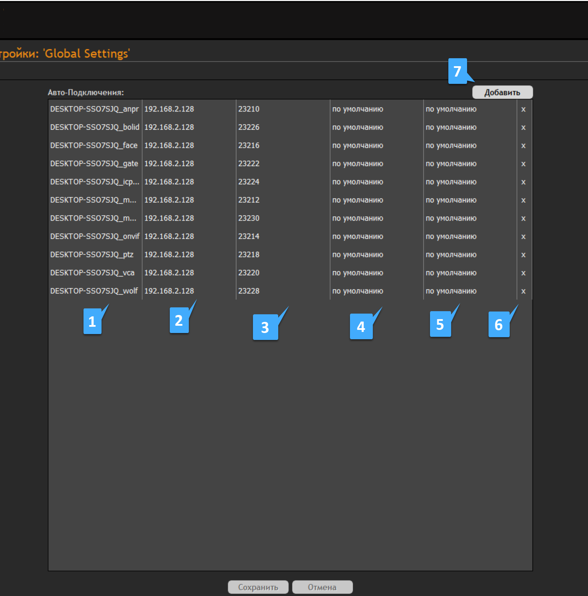Click the port 23230 cell
Image resolution: width=588 pixels, height=596 pixels.
[x=249, y=218]
